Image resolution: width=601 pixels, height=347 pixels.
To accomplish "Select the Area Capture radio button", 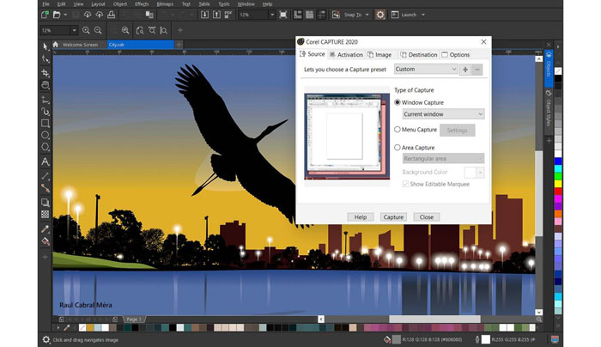I will coord(398,148).
